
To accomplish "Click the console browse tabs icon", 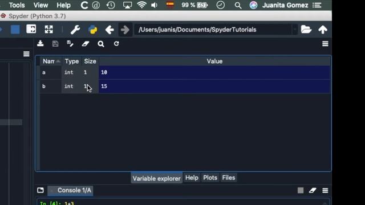I will (40, 190).
